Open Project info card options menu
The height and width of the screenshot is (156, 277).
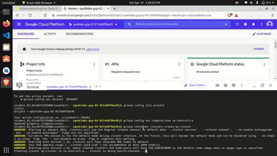[x=94, y=65]
